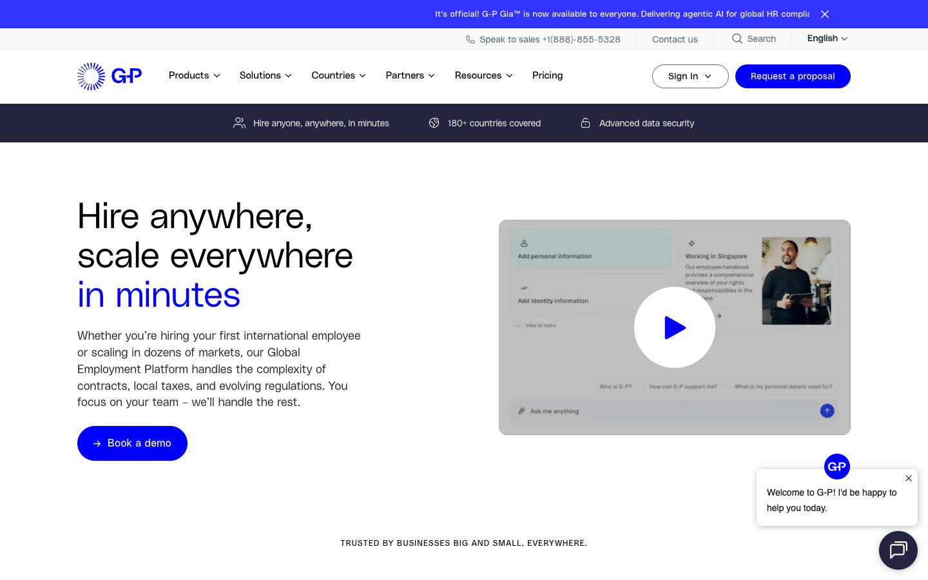Viewport: 928px width, 580px height.
Task: Click the round G-P chat avatar
Action: pyautogui.click(x=837, y=467)
